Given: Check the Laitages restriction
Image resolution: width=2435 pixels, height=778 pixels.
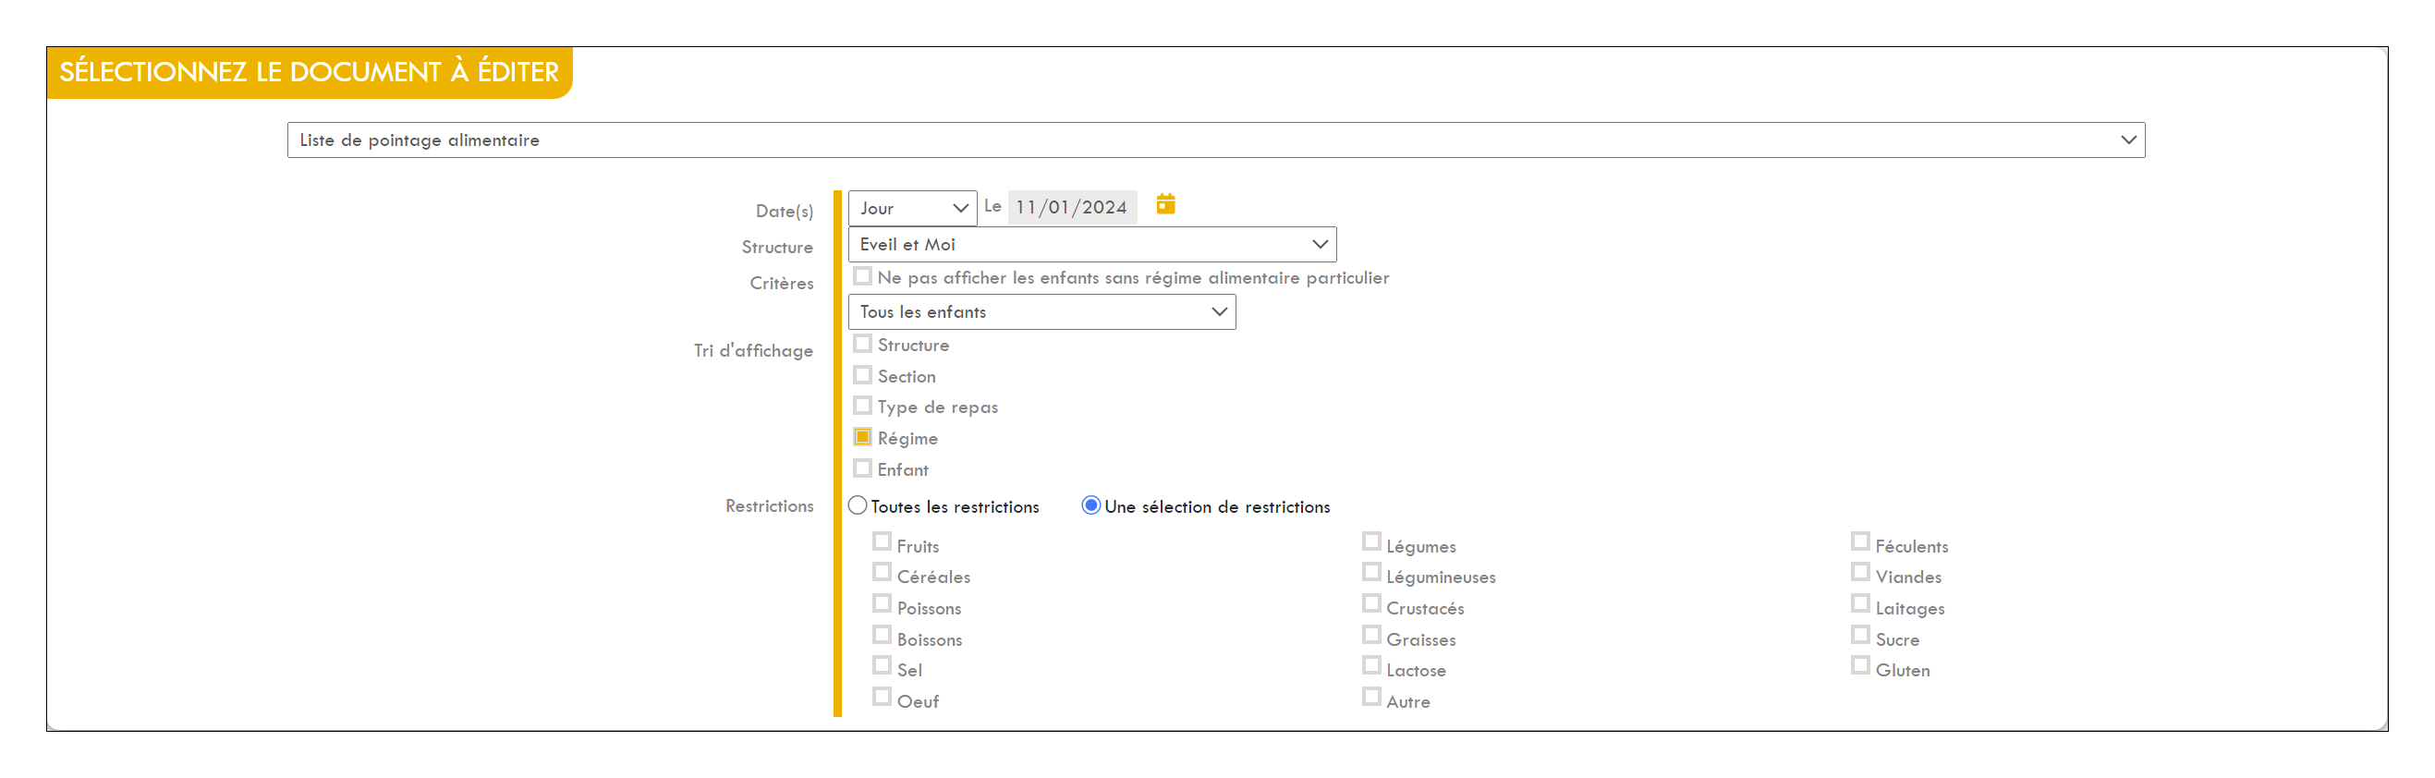Looking at the screenshot, I should coord(1860,603).
